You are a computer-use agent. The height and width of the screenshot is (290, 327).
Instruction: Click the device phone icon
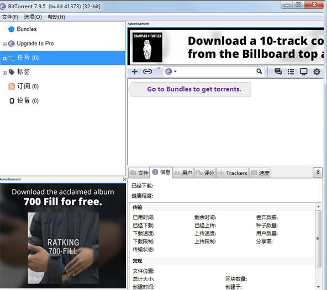click(x=12, y=101)
